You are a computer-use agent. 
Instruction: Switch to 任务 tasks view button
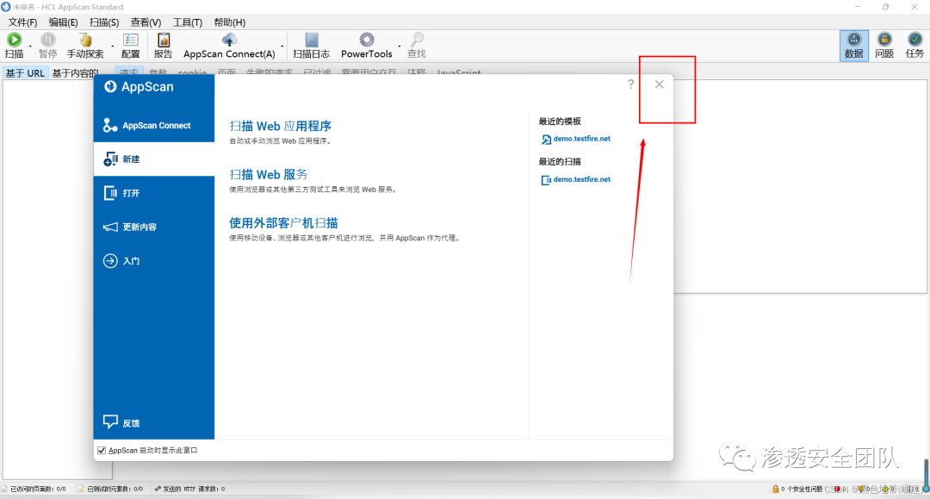tap(914, 46)
